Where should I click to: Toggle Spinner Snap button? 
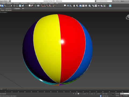pos(51,6)
